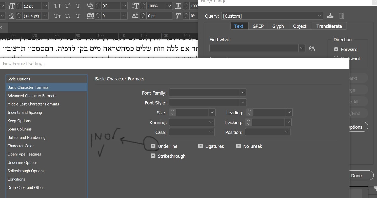Open the Font Style dropdown
Screen dimensions: 377x198
click(243, 102)
